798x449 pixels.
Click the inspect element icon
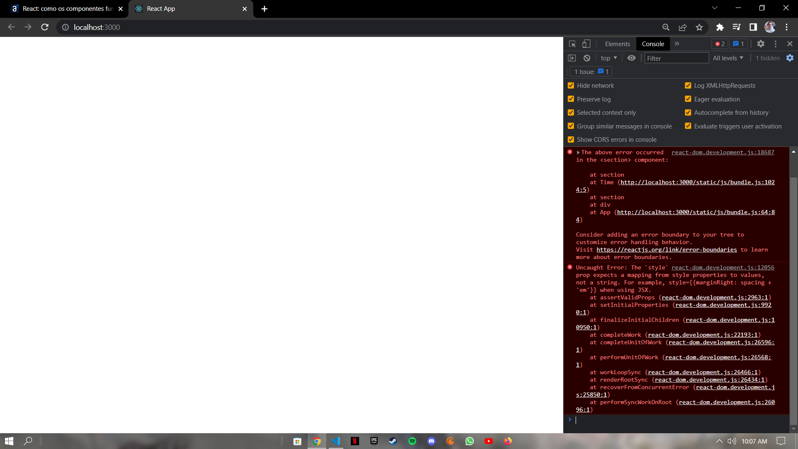572,43
